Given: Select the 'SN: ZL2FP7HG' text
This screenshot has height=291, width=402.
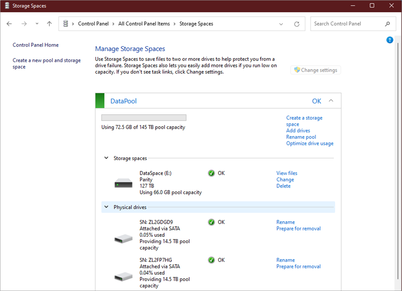Looking at the screenshot, I should pyautogui.click(x=155, y=260).
